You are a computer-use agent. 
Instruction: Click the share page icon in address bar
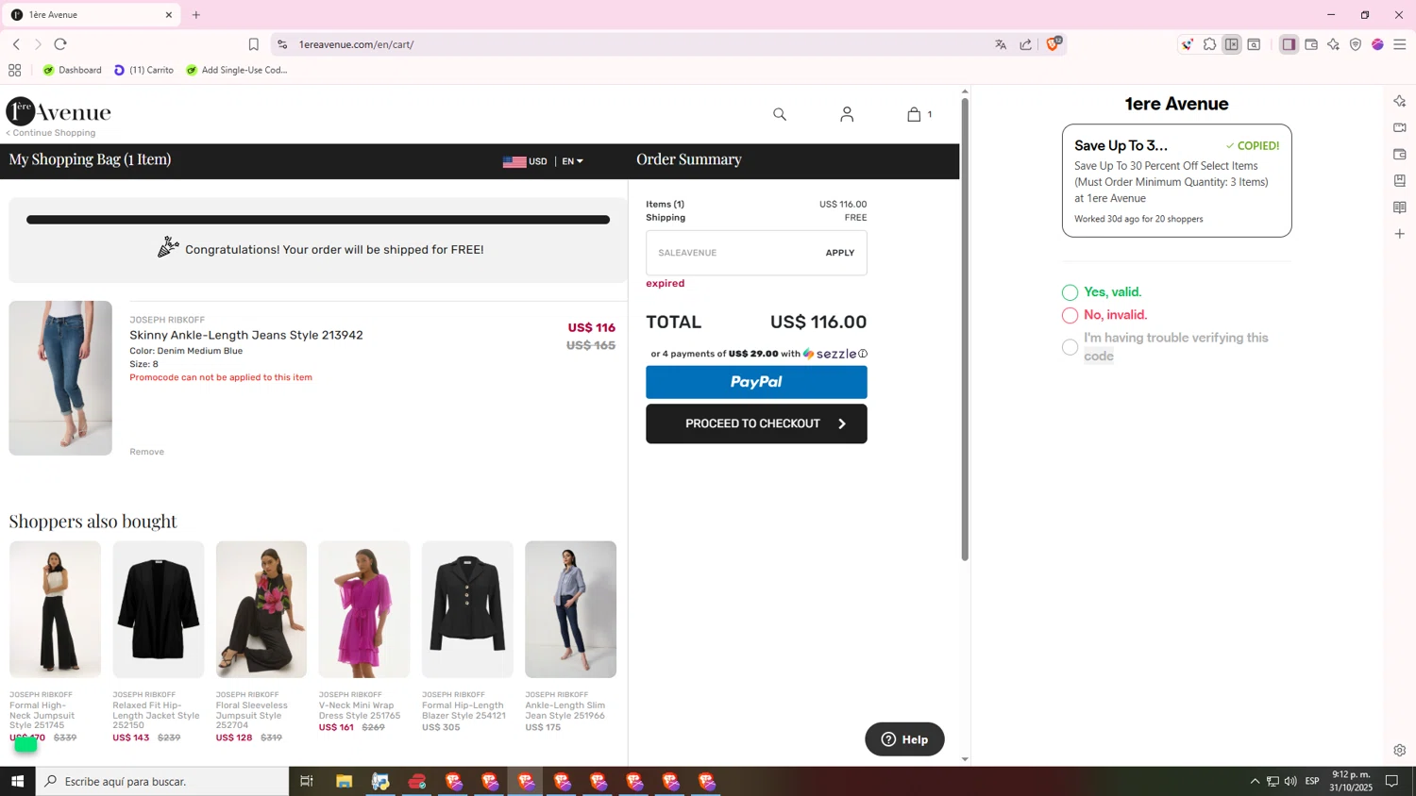pyautogui.click(x=1026, y=44)
